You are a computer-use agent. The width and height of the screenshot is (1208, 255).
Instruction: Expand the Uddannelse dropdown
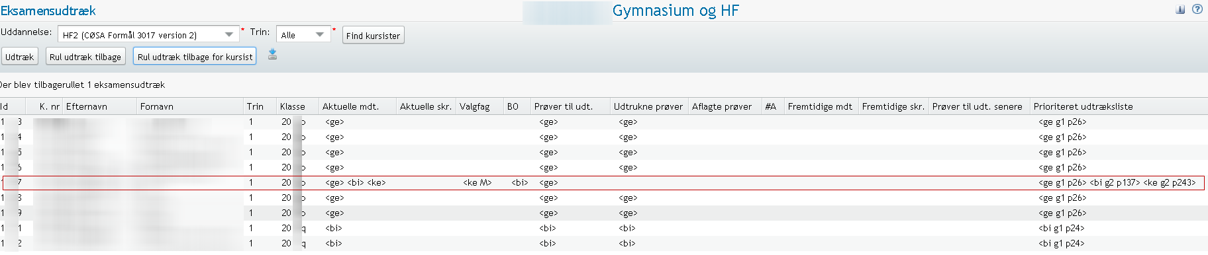coord(148,34)
